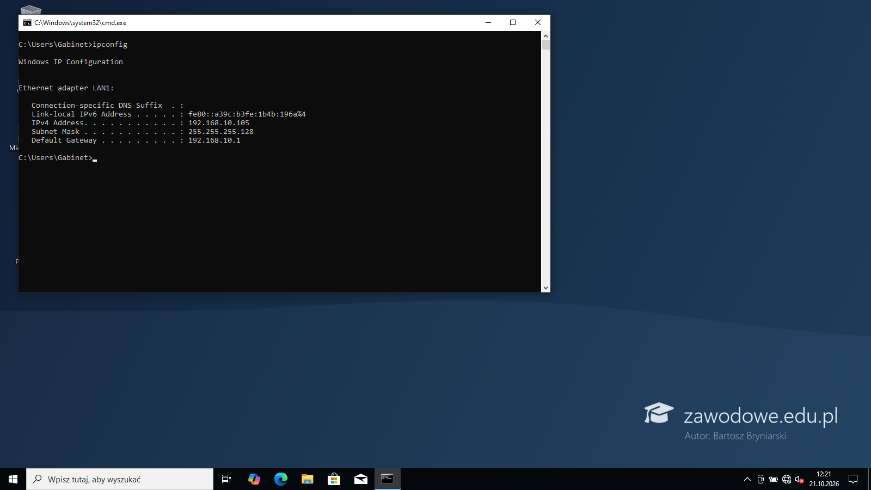Image resolution: width=871 pixels, height=490 pixels.
Task: Click the cmd window title bar icon
Action: tap(27, 23)
